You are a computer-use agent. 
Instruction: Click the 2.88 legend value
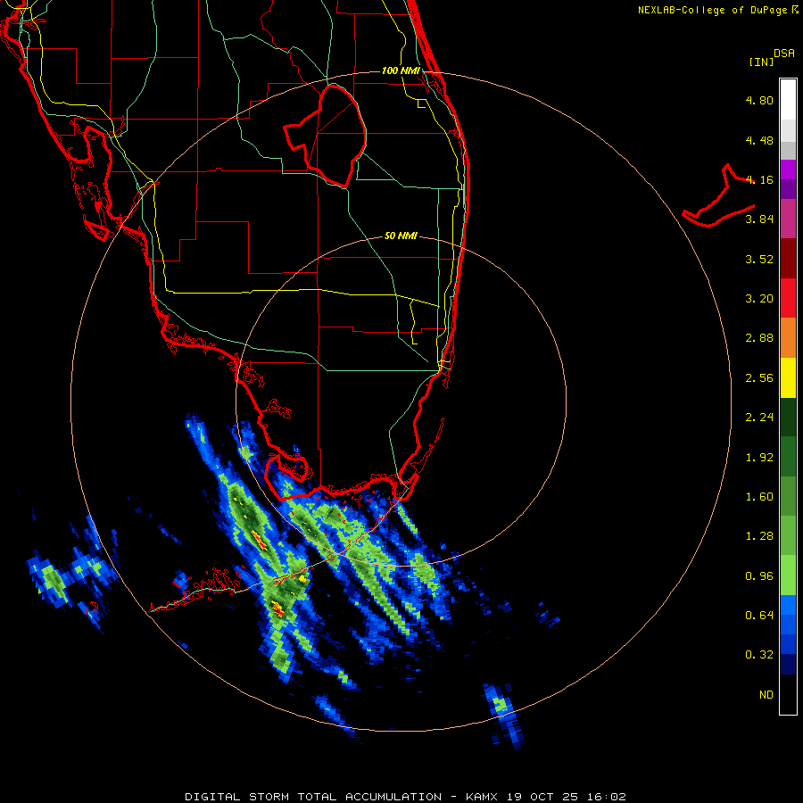(759, 338)
